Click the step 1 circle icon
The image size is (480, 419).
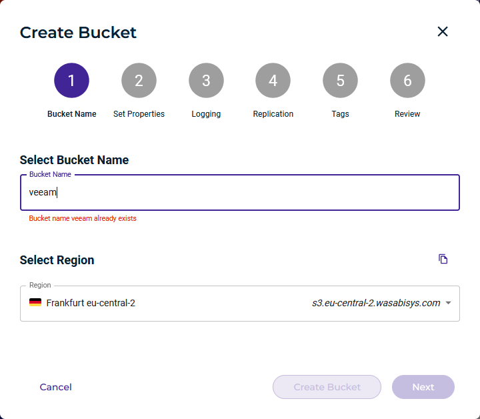pos(71,81)
